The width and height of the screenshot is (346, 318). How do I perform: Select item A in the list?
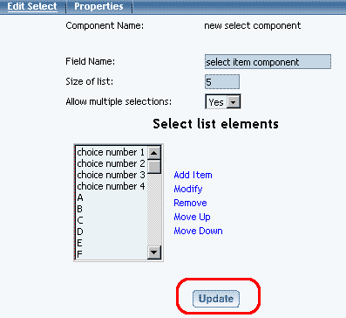(x=112, y=197)
